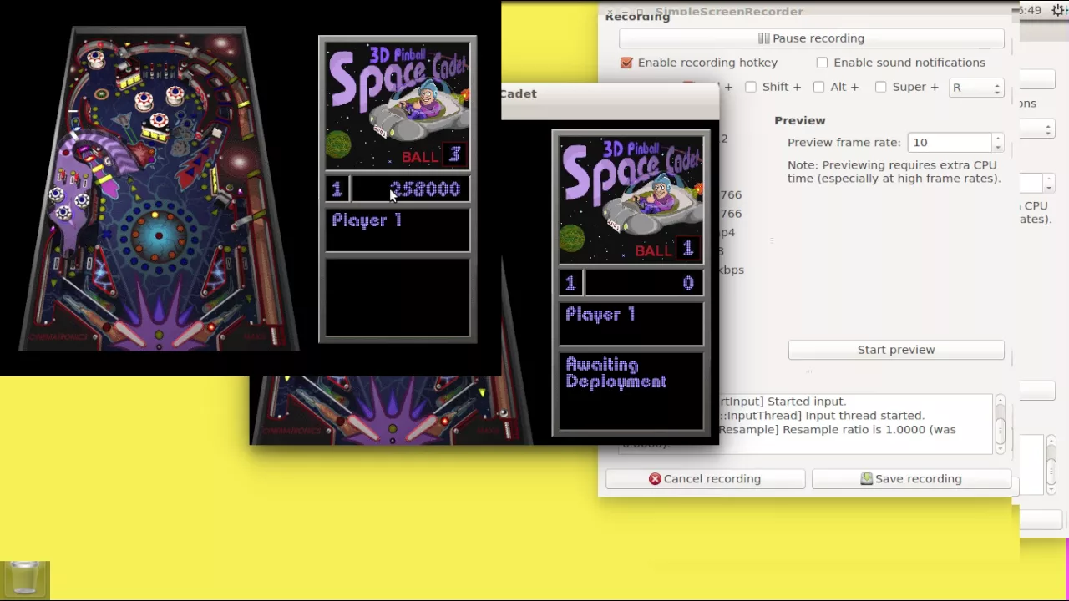Check the Shift + modifier checkbox
Screen dimensions: 1069x601
751,87
